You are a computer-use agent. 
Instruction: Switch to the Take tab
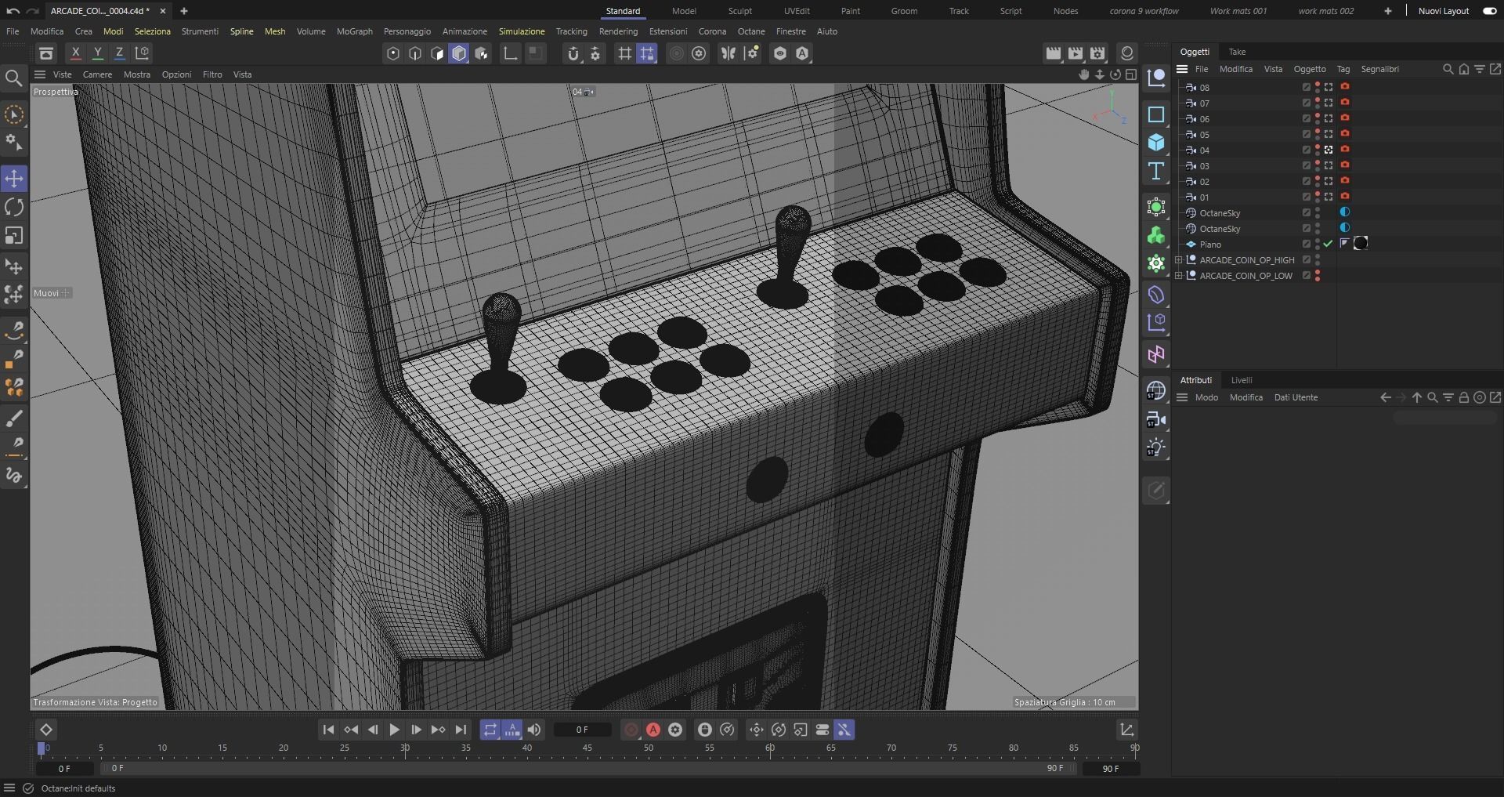1237,52
